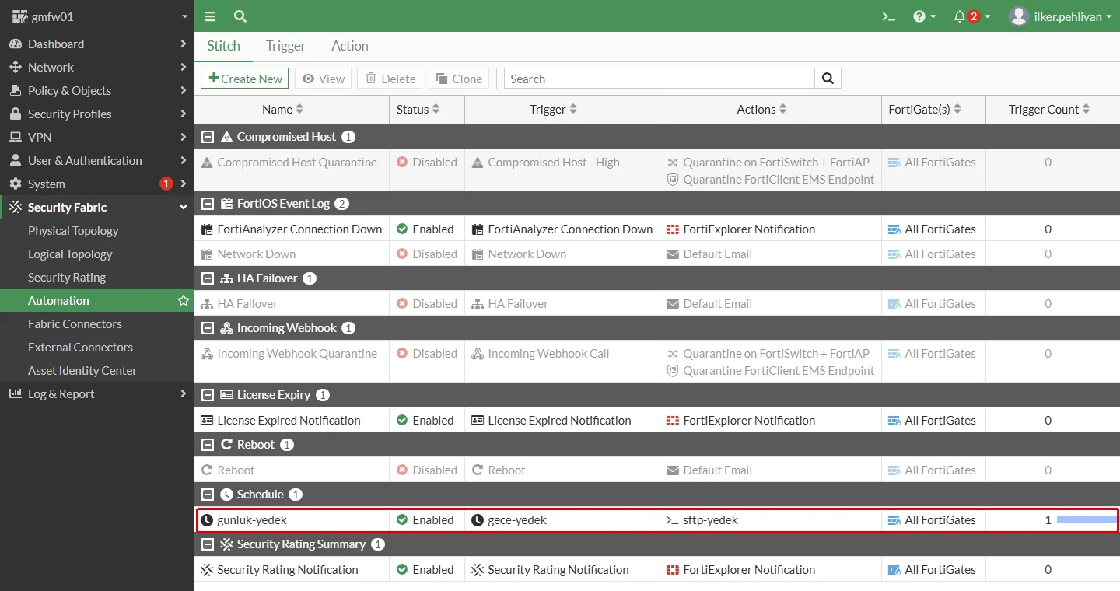Collapse the FortiOS Event Log group

coord(208,204)
